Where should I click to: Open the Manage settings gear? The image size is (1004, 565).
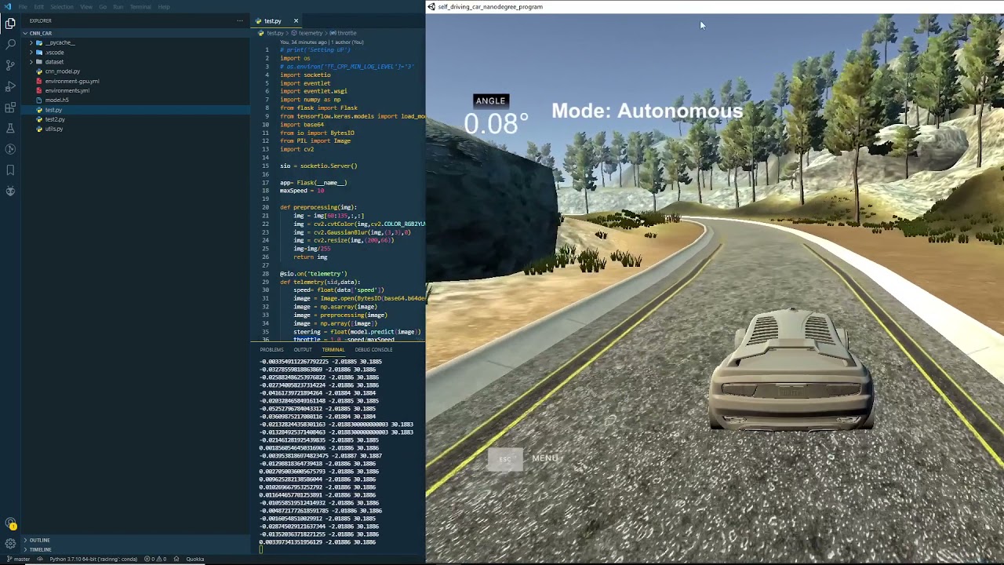click(x=10, y=543)
